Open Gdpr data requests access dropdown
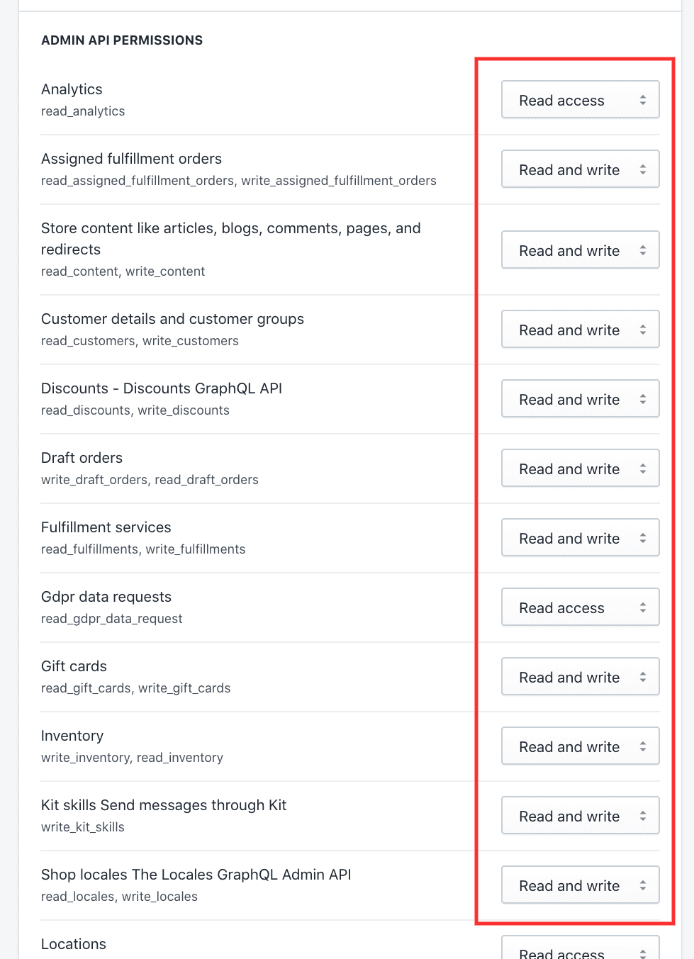The image size is (694, 959). [x=580, y=607]
